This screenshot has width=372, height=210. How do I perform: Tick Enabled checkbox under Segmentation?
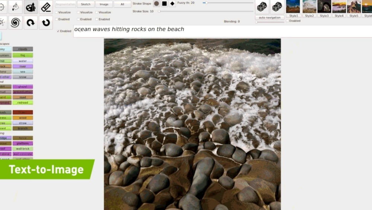pyautogui.click(x=57, y=19)
